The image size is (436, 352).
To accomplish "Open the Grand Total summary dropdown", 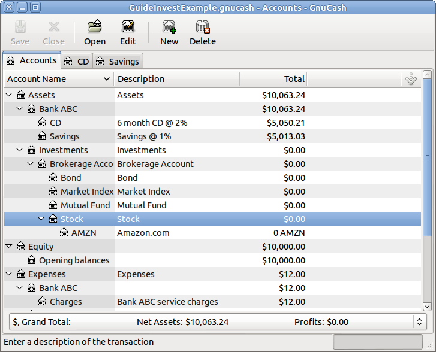I will 419,322.
